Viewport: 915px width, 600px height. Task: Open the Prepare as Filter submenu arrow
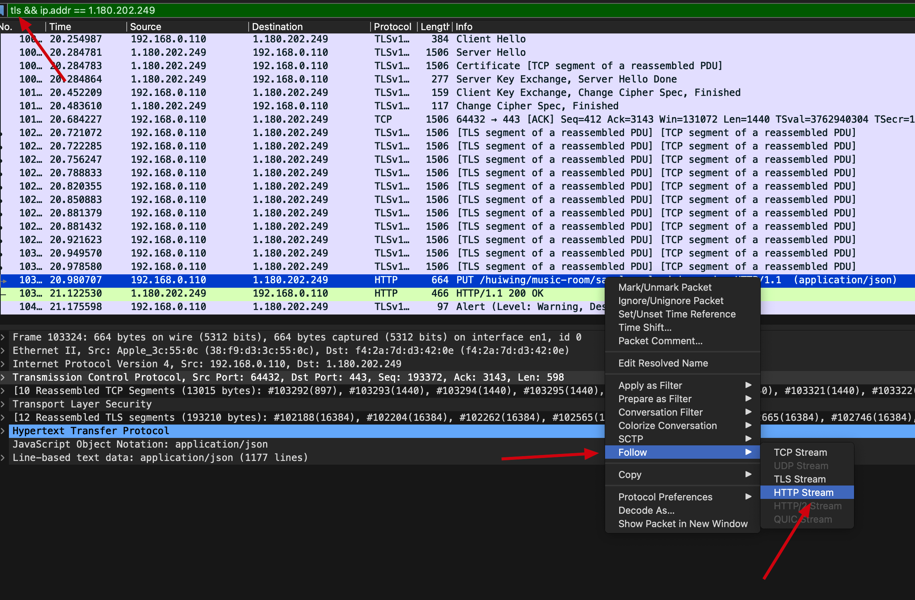[x=748, y=399]
